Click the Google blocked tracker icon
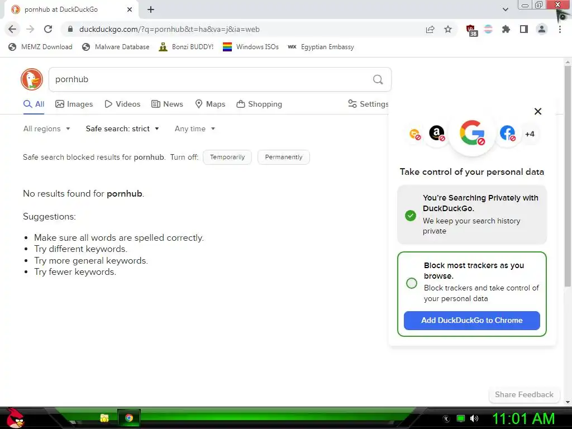 472,133
